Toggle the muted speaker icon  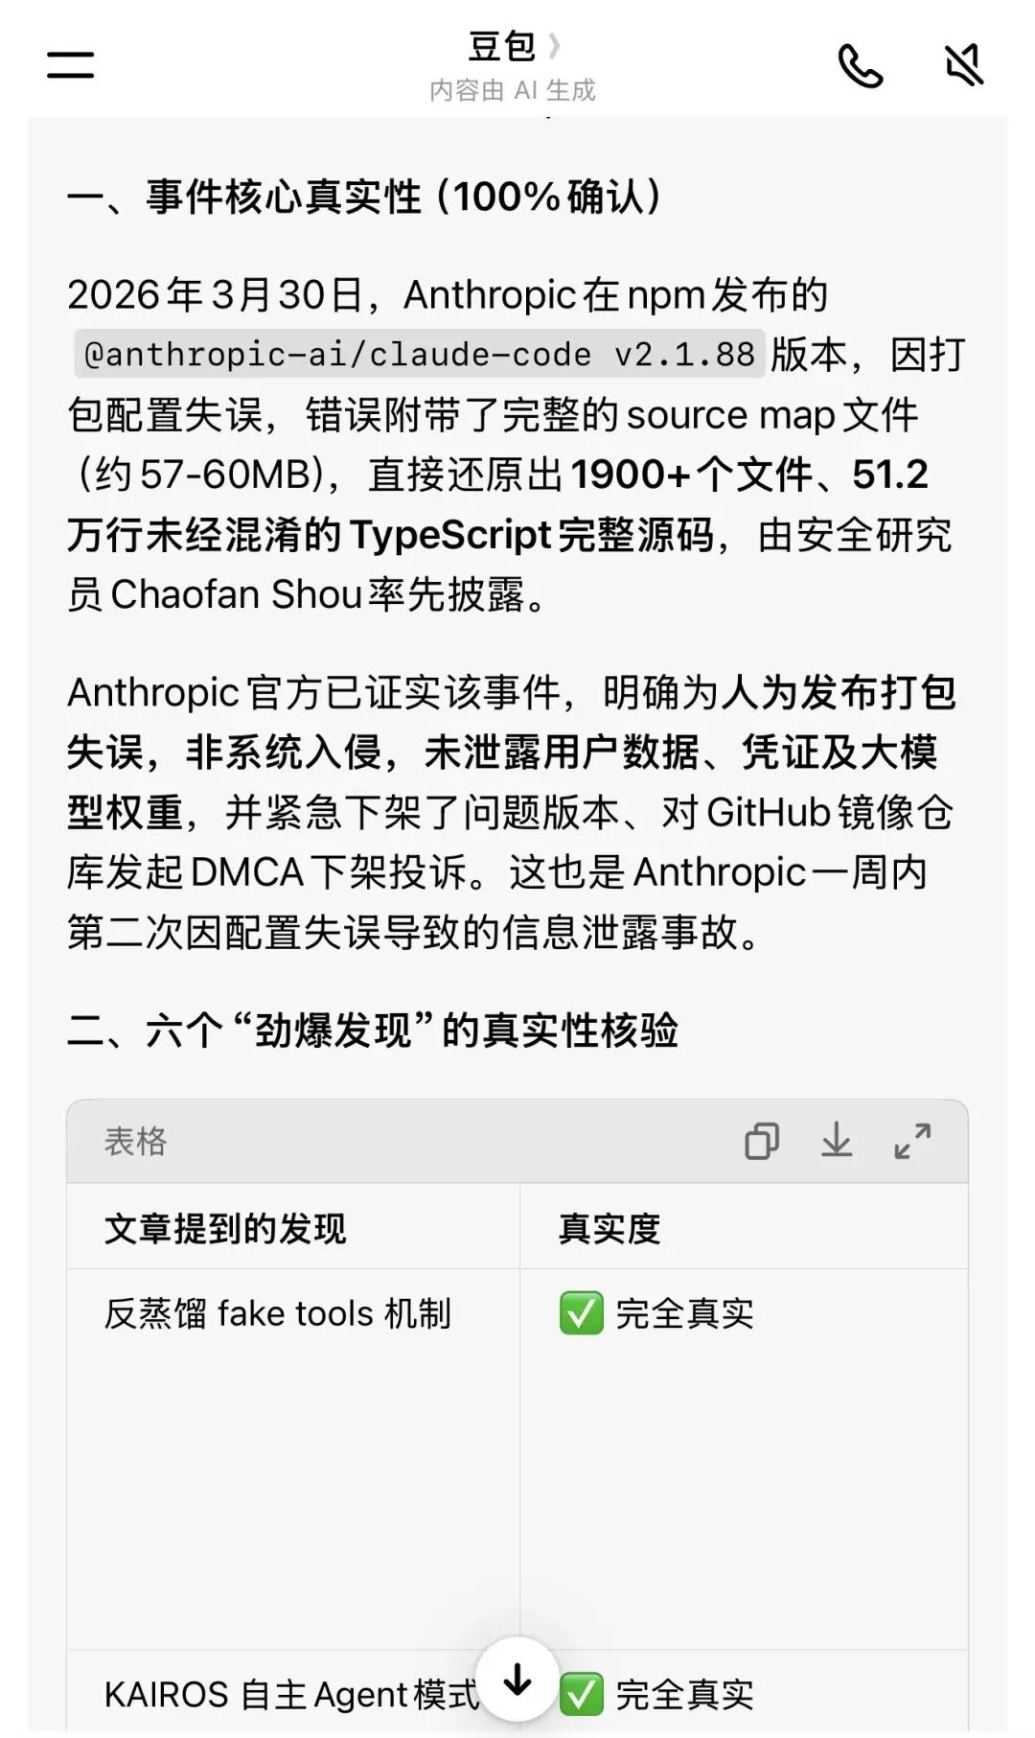tap(964, 65)
